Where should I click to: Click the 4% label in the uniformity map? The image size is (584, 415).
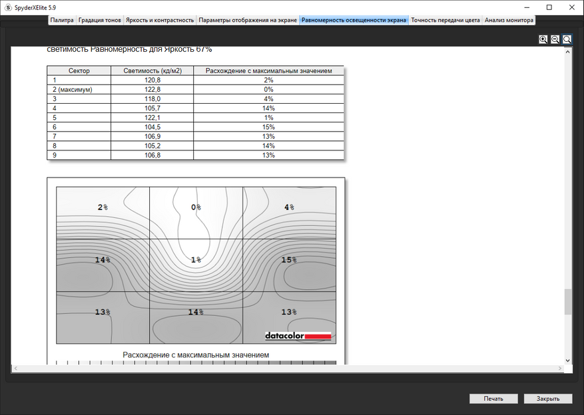coord(289,207)
